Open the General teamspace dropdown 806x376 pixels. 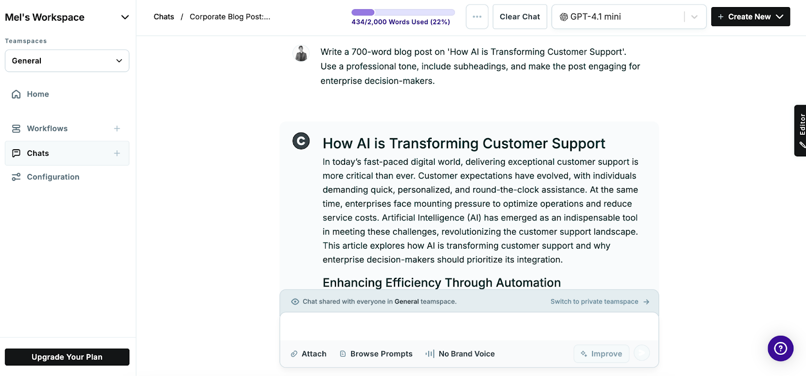coord(67,61)
